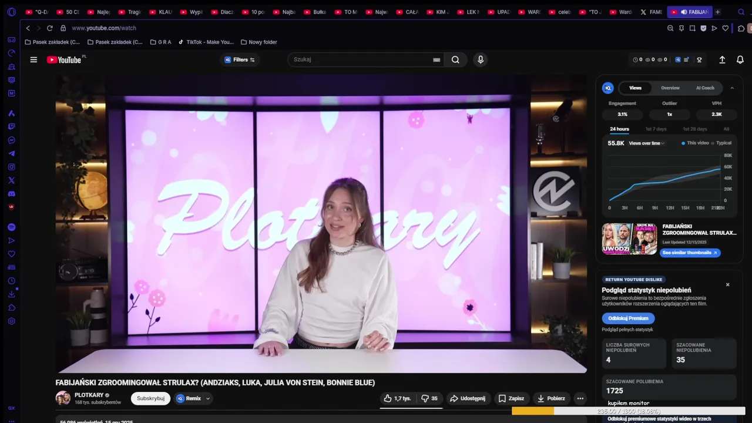Reload the page in the browser toolbar
The image size is (752, 423).
(49, 28)
